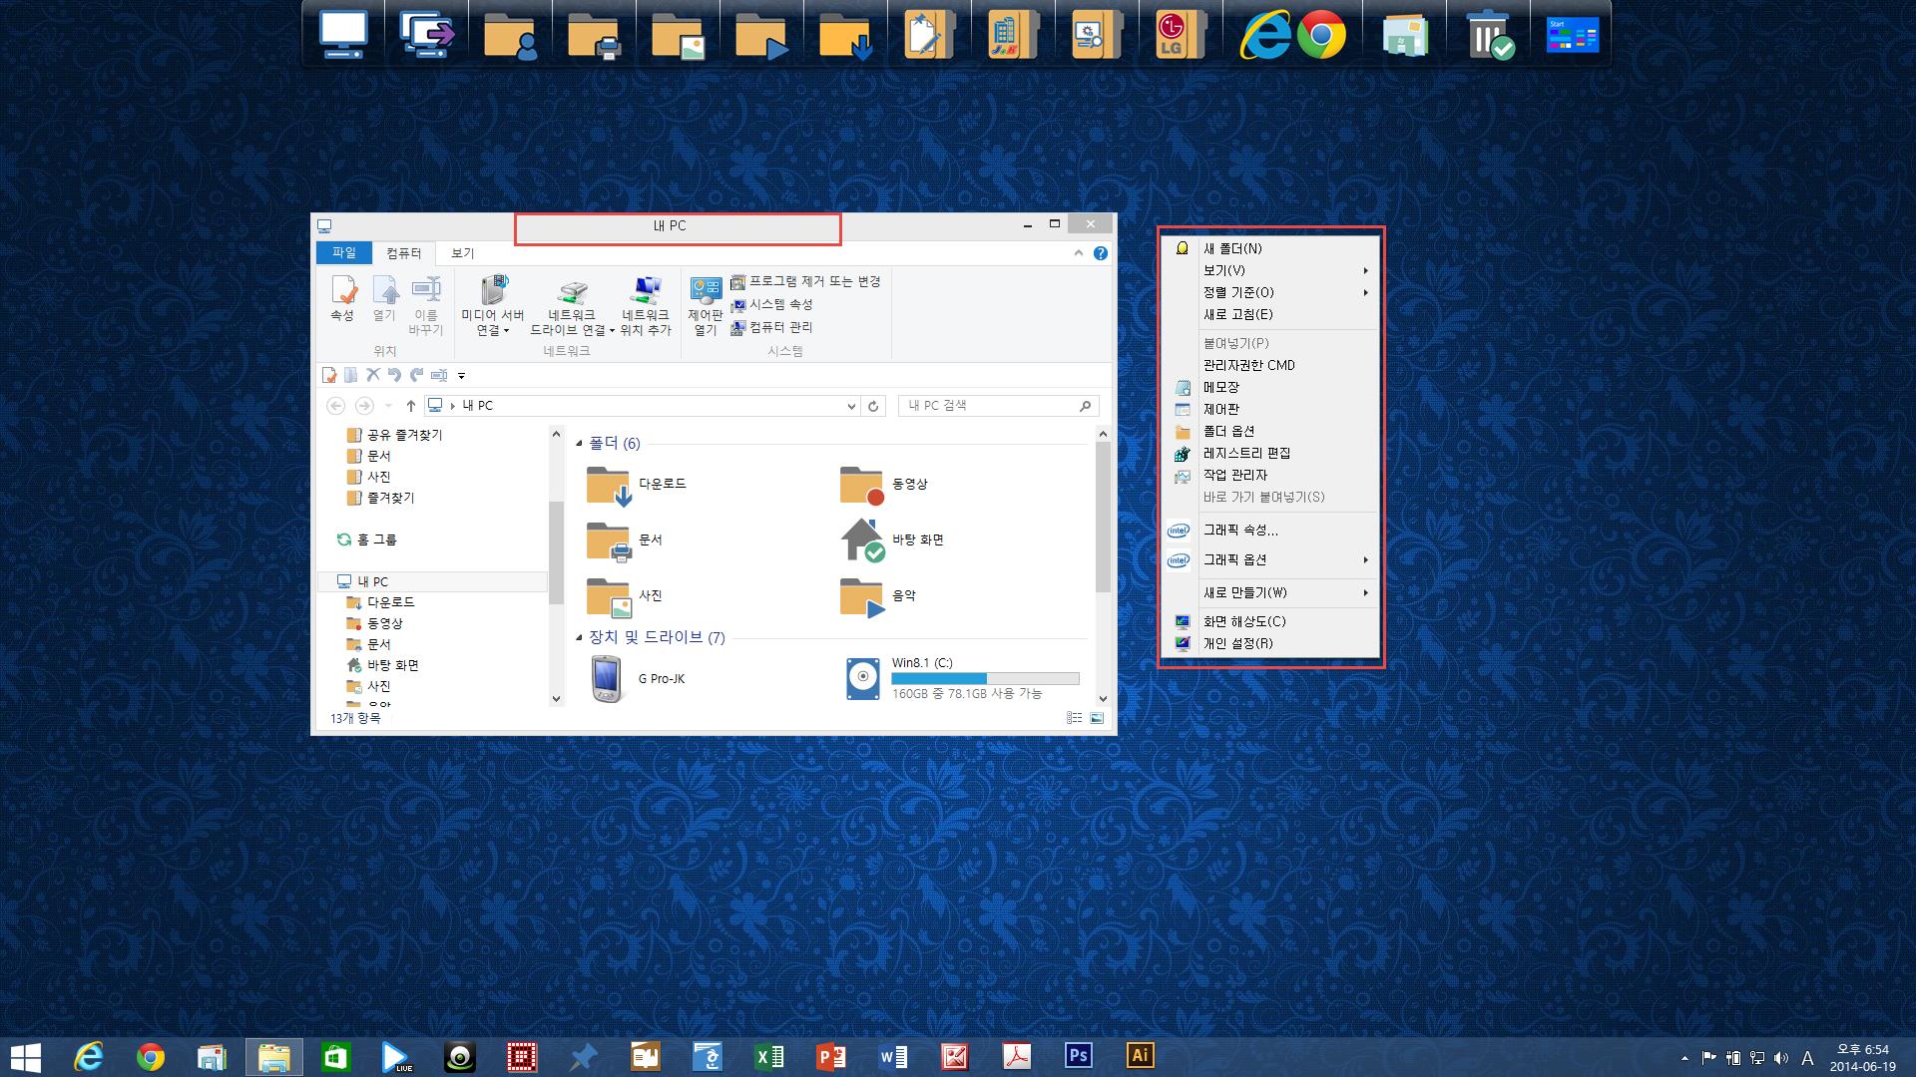The image size is (1916, 1077).
Task: Open Illustrator from the taskbar
Action: click(x=1140, y=1055)
